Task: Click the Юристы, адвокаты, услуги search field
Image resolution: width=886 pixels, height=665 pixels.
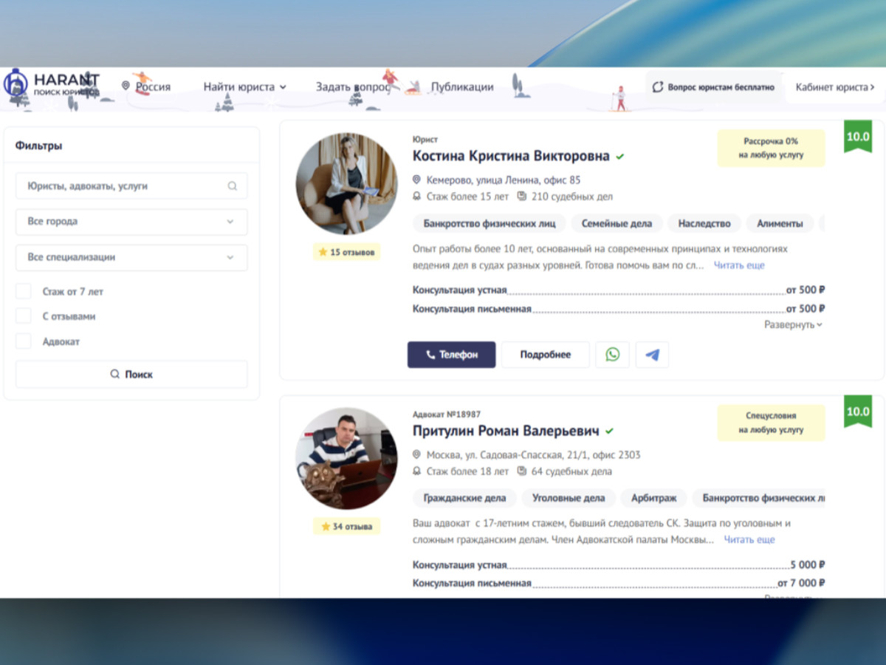Action: [x=131, y=186]
